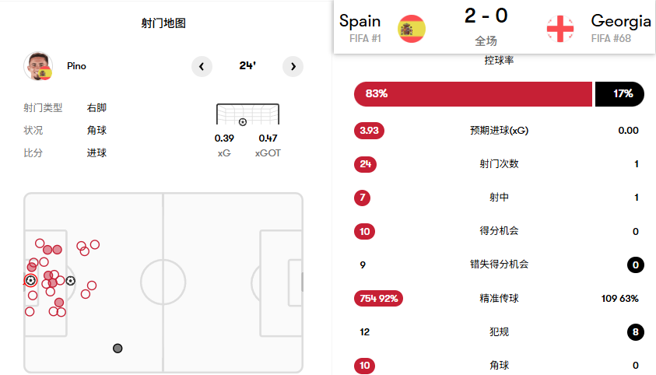Screen dimensions: 656x375
Task: Click the Spain flag icon in header
Action: pyautogui.click(x=412, y=29)
